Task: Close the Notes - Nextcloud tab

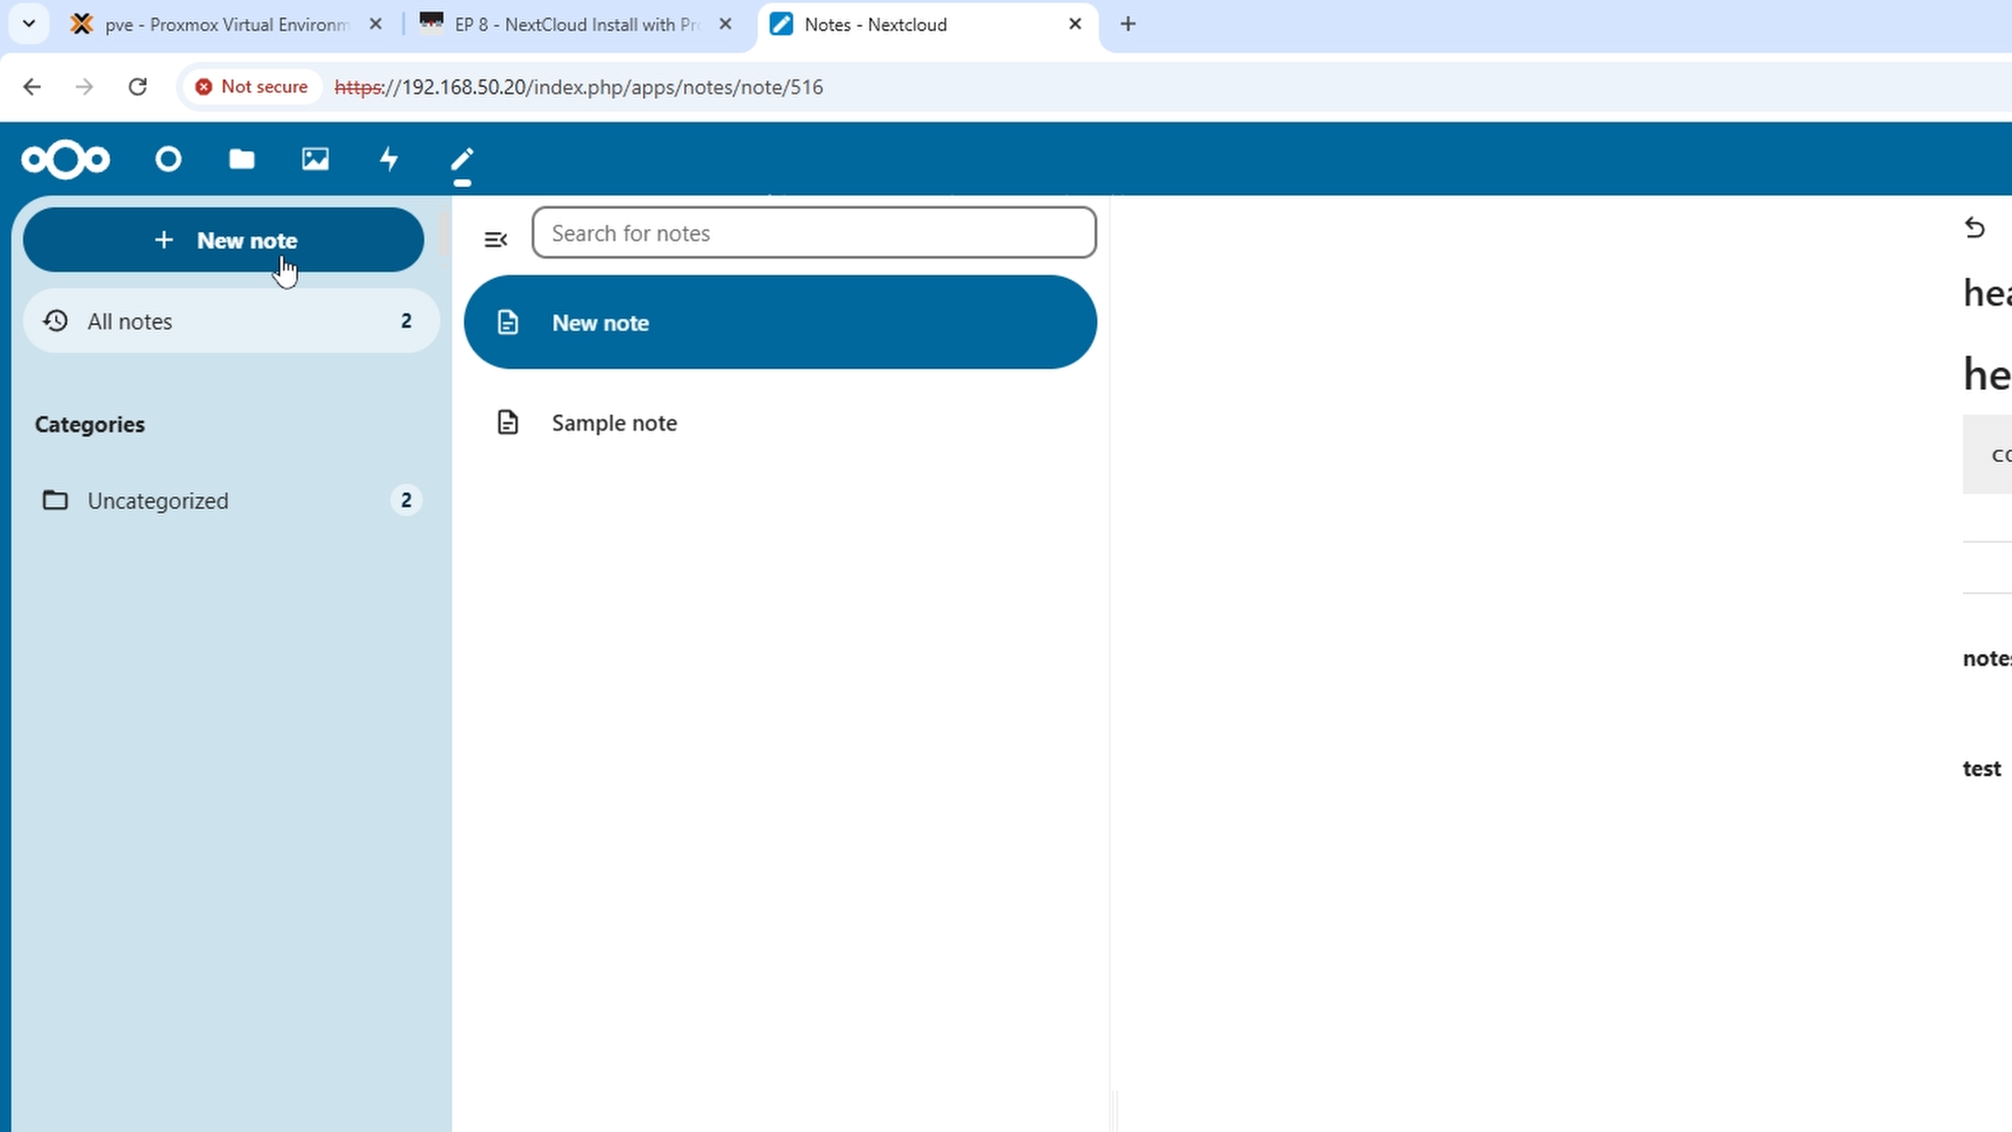Action: [1075, 24]
